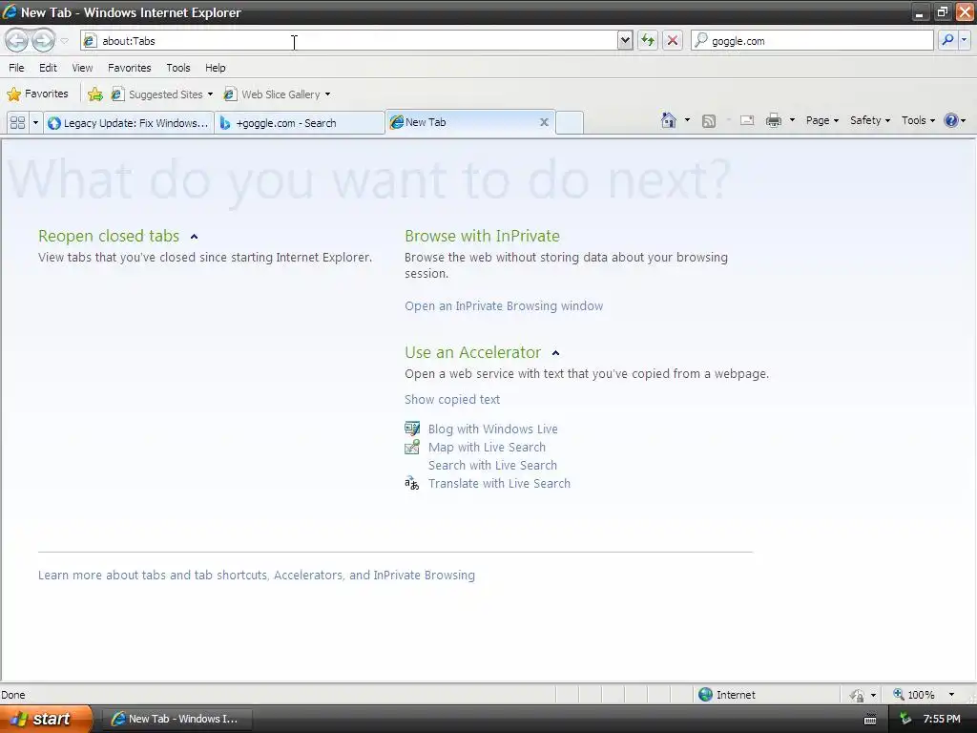Screen dimensions: 977x733
Task: Click the Windows start button
Action: tap(46, 719)
